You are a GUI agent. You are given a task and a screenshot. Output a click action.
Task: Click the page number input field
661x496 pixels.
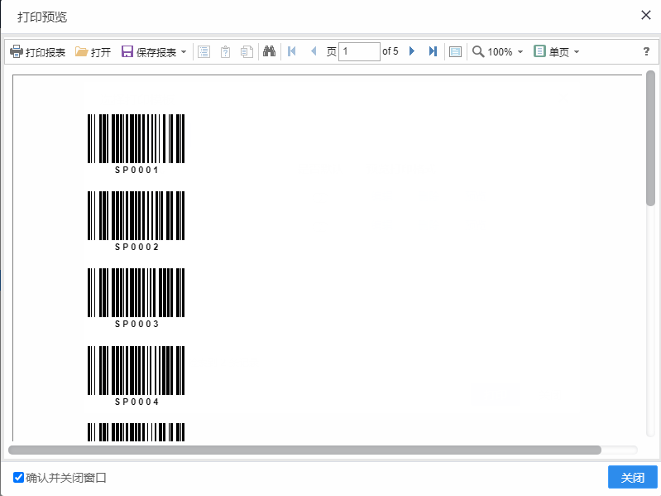pyautogui.click(x=359, y=51)
